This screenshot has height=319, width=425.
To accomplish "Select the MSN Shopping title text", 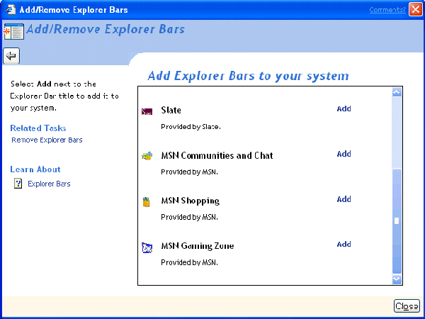I will [191, 201].
